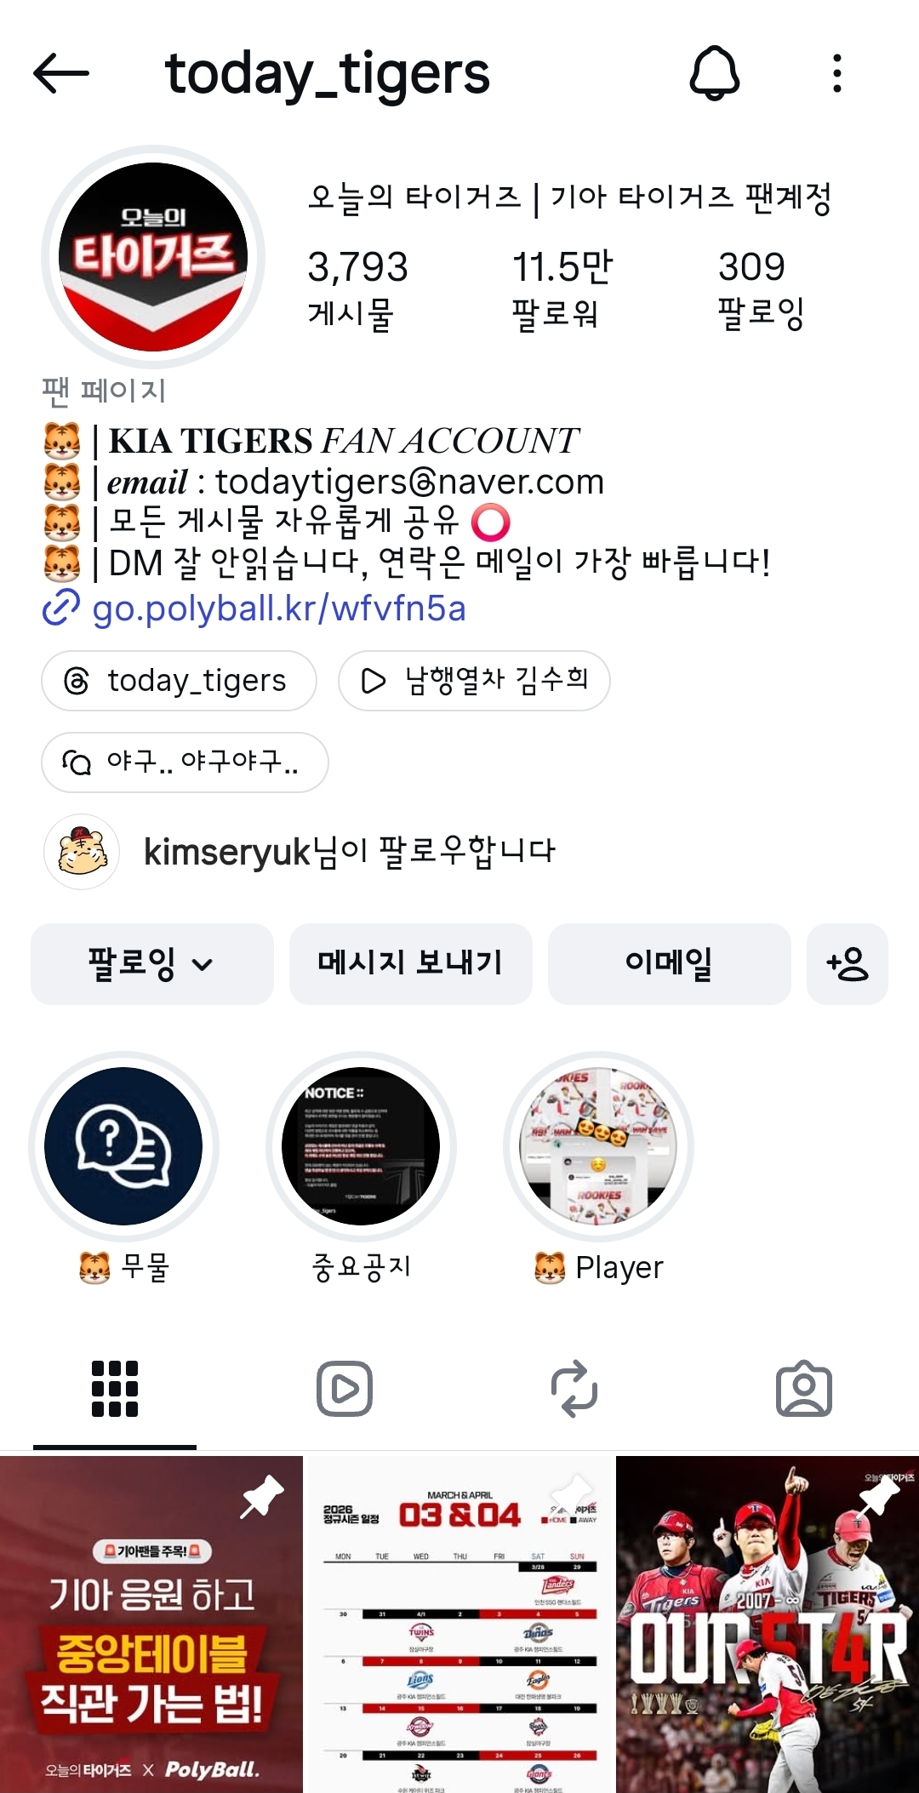Select the posts grid tab

coord(115,1389)
